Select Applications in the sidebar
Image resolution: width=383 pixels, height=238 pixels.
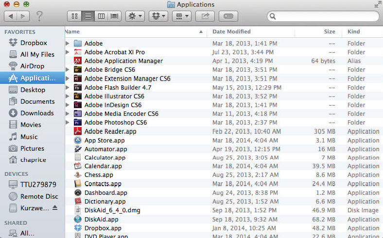tap(32, 78)
